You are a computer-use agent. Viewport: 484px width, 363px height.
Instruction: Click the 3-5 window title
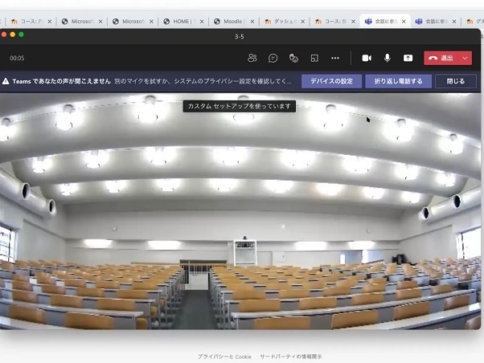tap(240, 36)
